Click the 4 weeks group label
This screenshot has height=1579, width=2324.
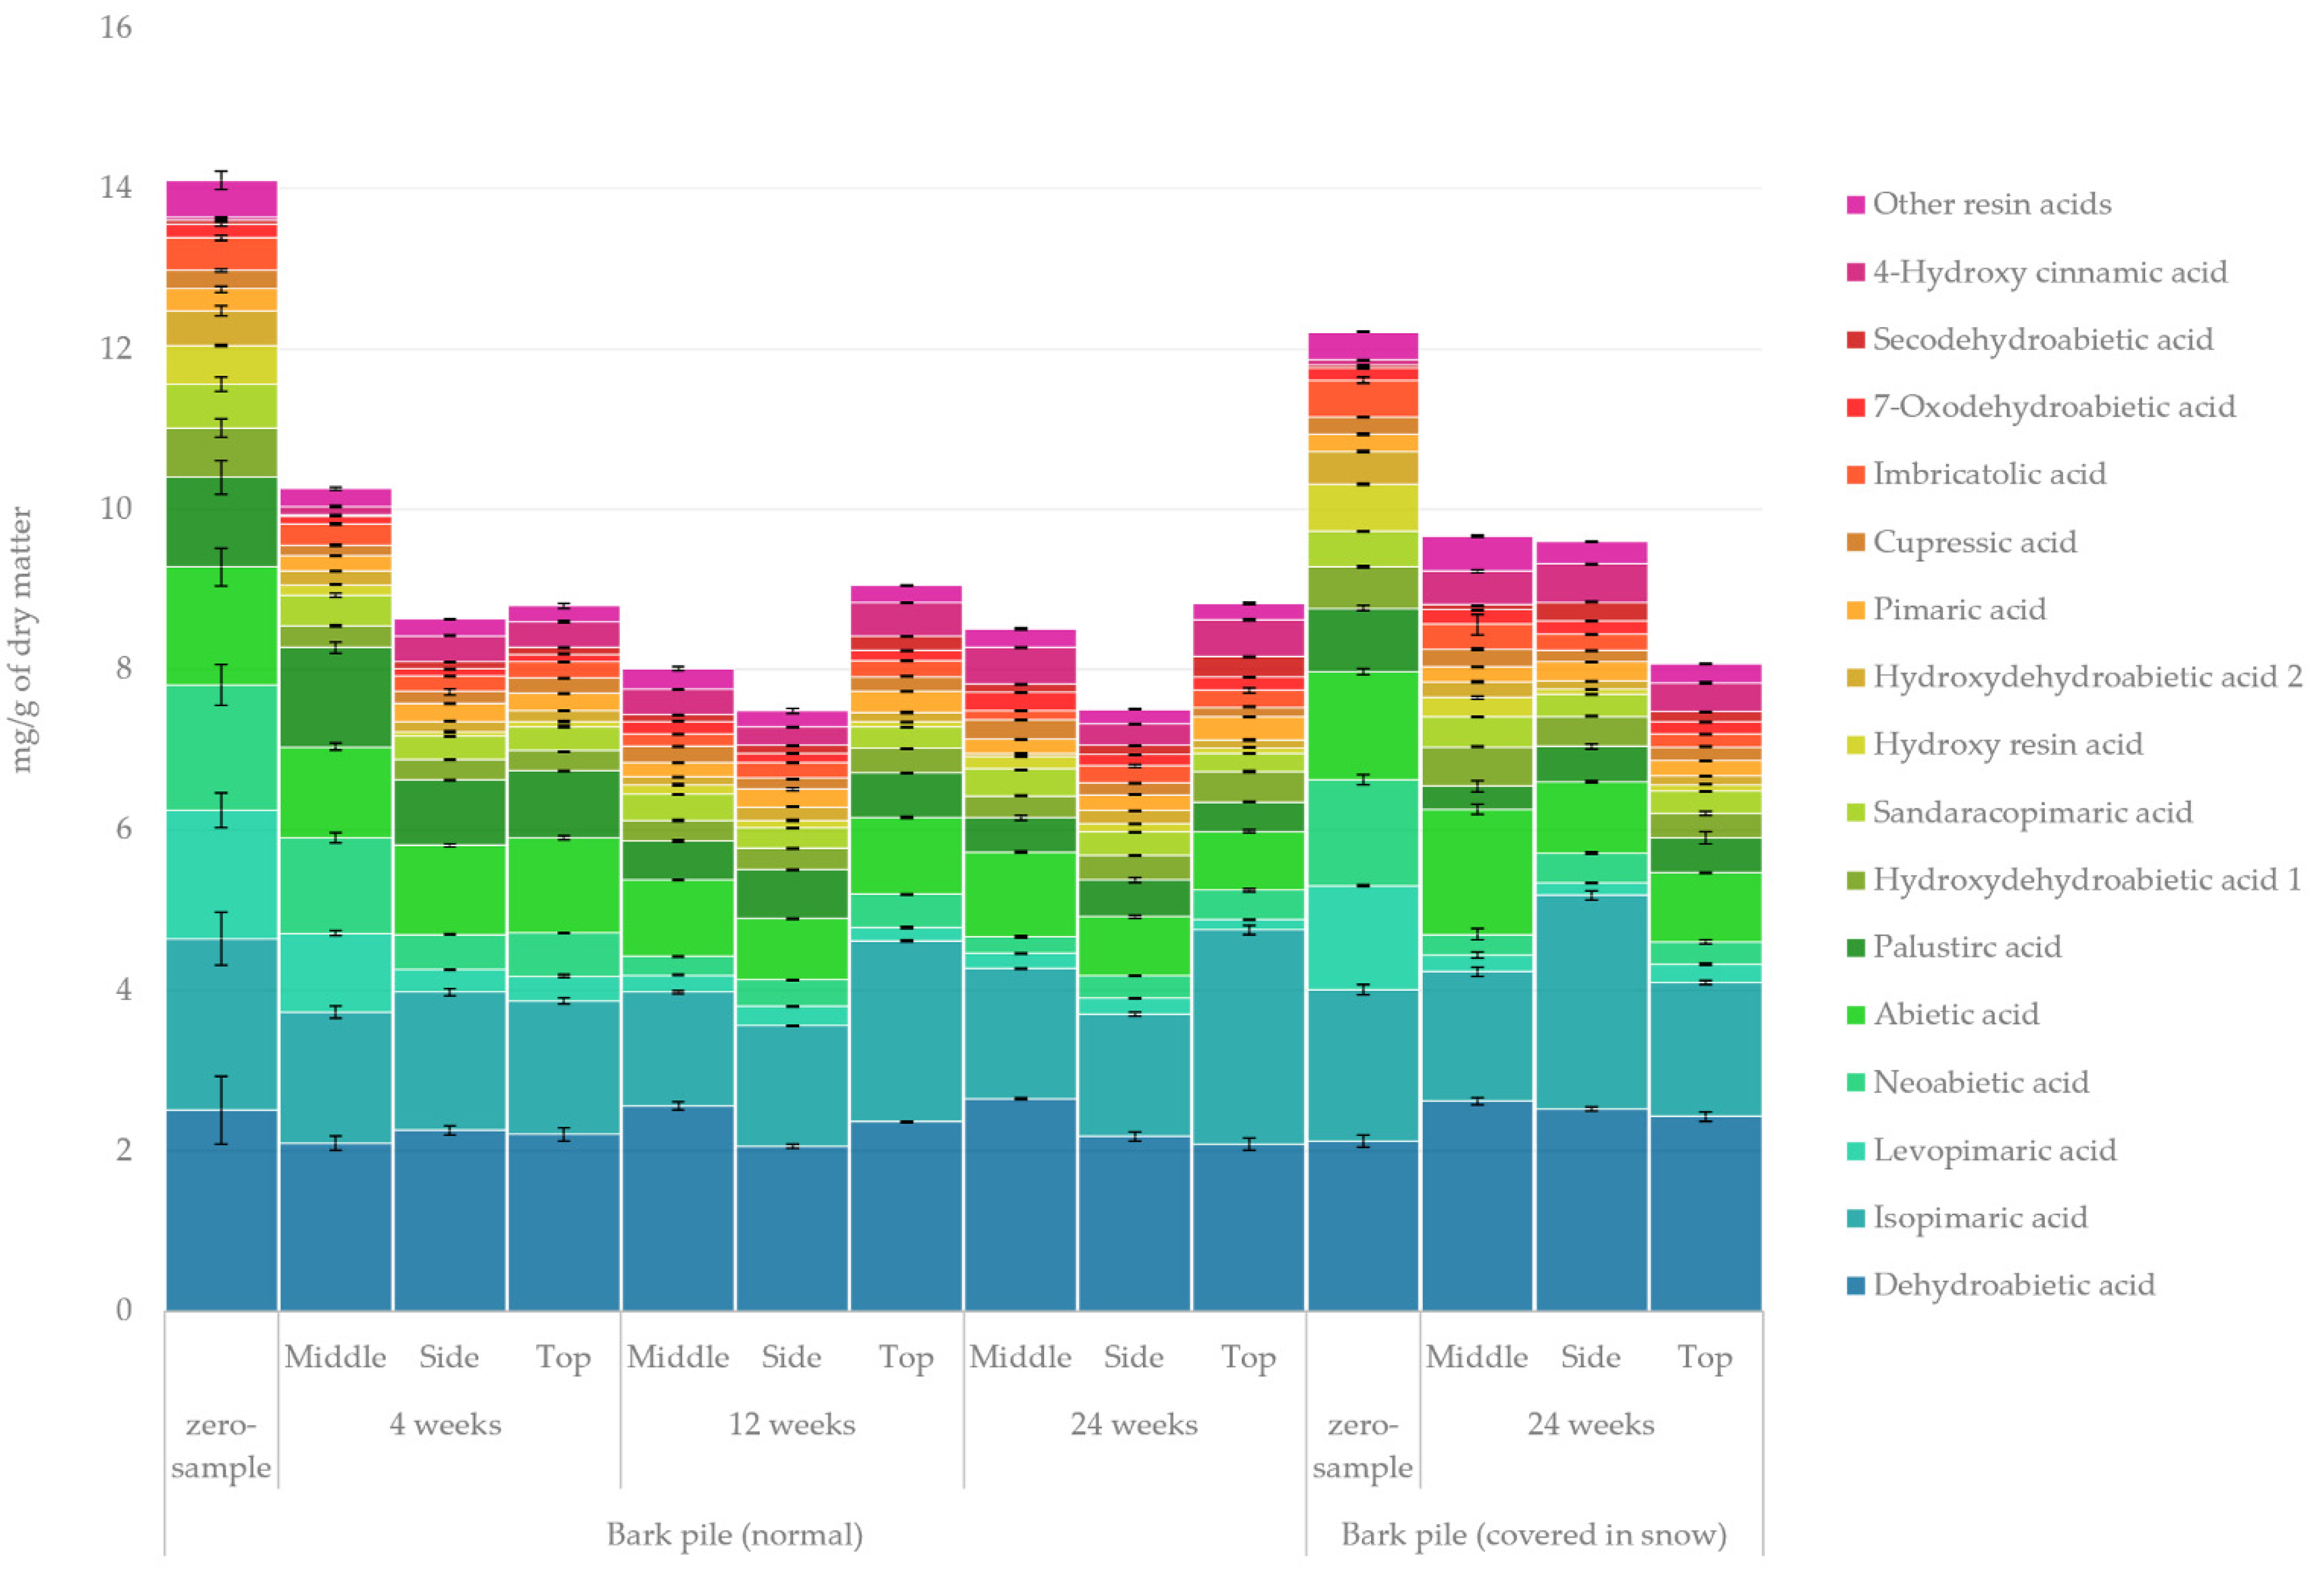click(x=445, y=1424)
